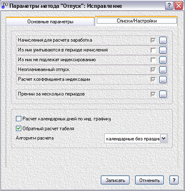Image resolution: width=185 pixels, height=191 pixels.
Task: Click the Отменить button
Action: [x=149, y=180]
